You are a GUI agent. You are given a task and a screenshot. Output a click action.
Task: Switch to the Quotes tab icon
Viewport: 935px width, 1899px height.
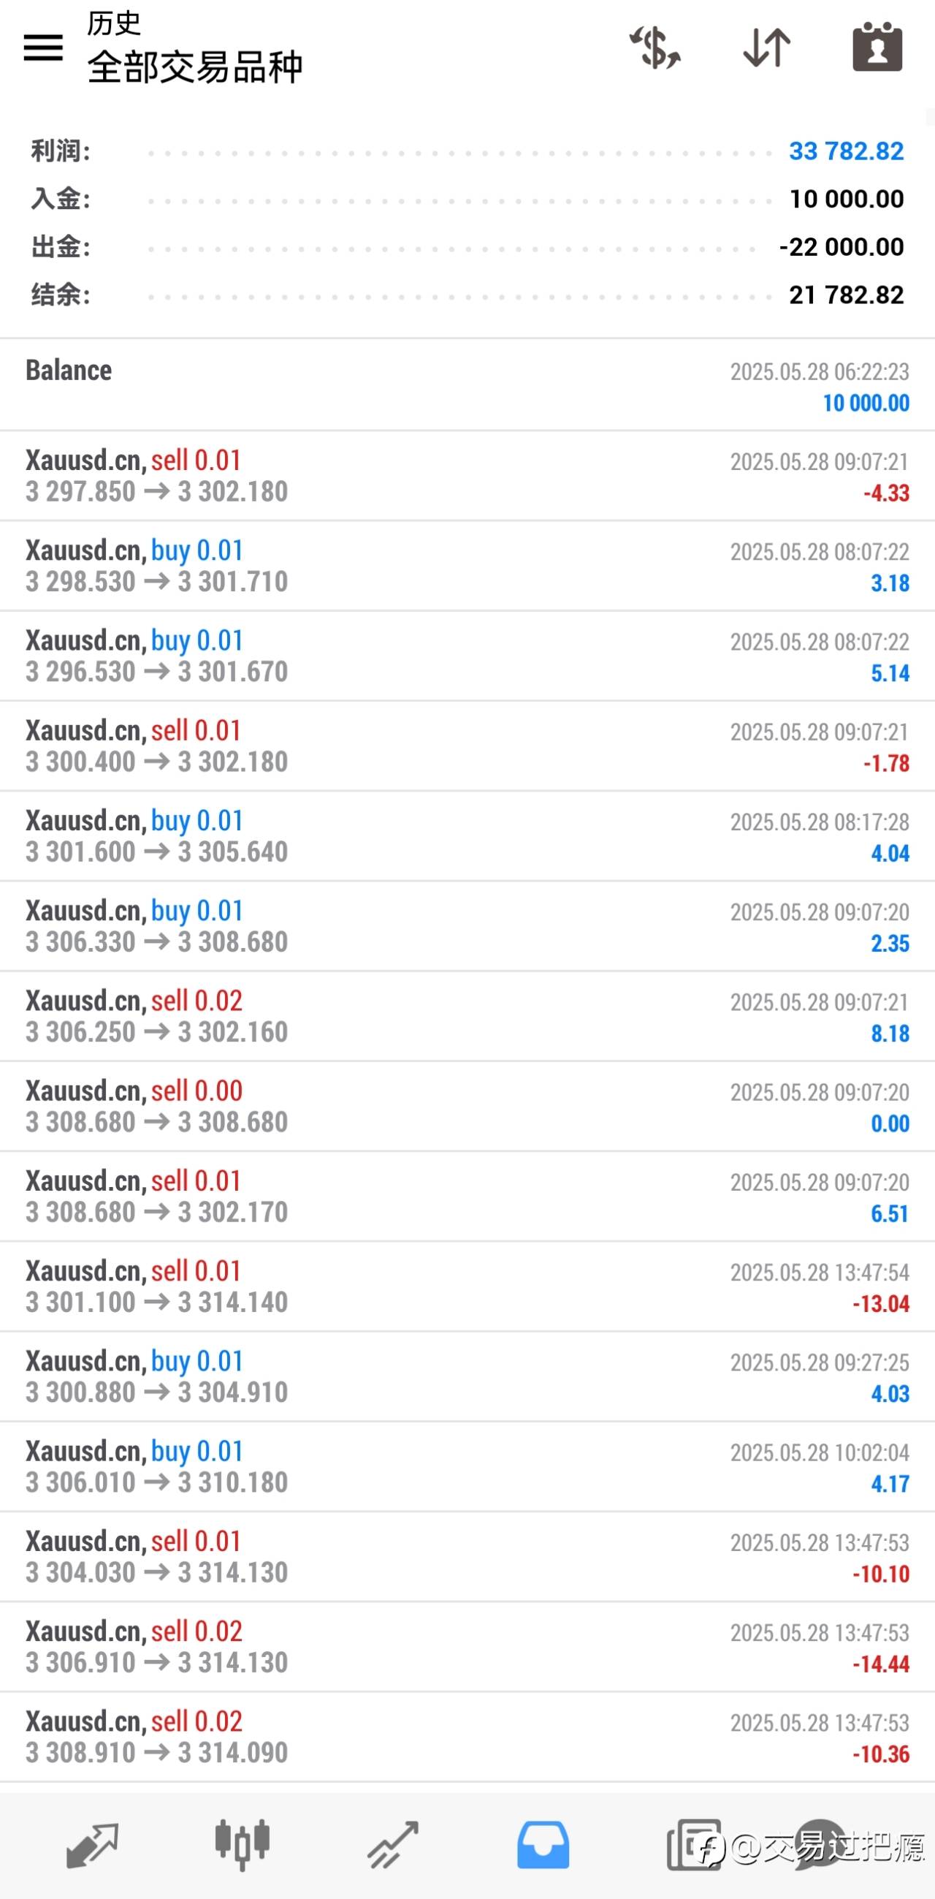click(92, 1844)
